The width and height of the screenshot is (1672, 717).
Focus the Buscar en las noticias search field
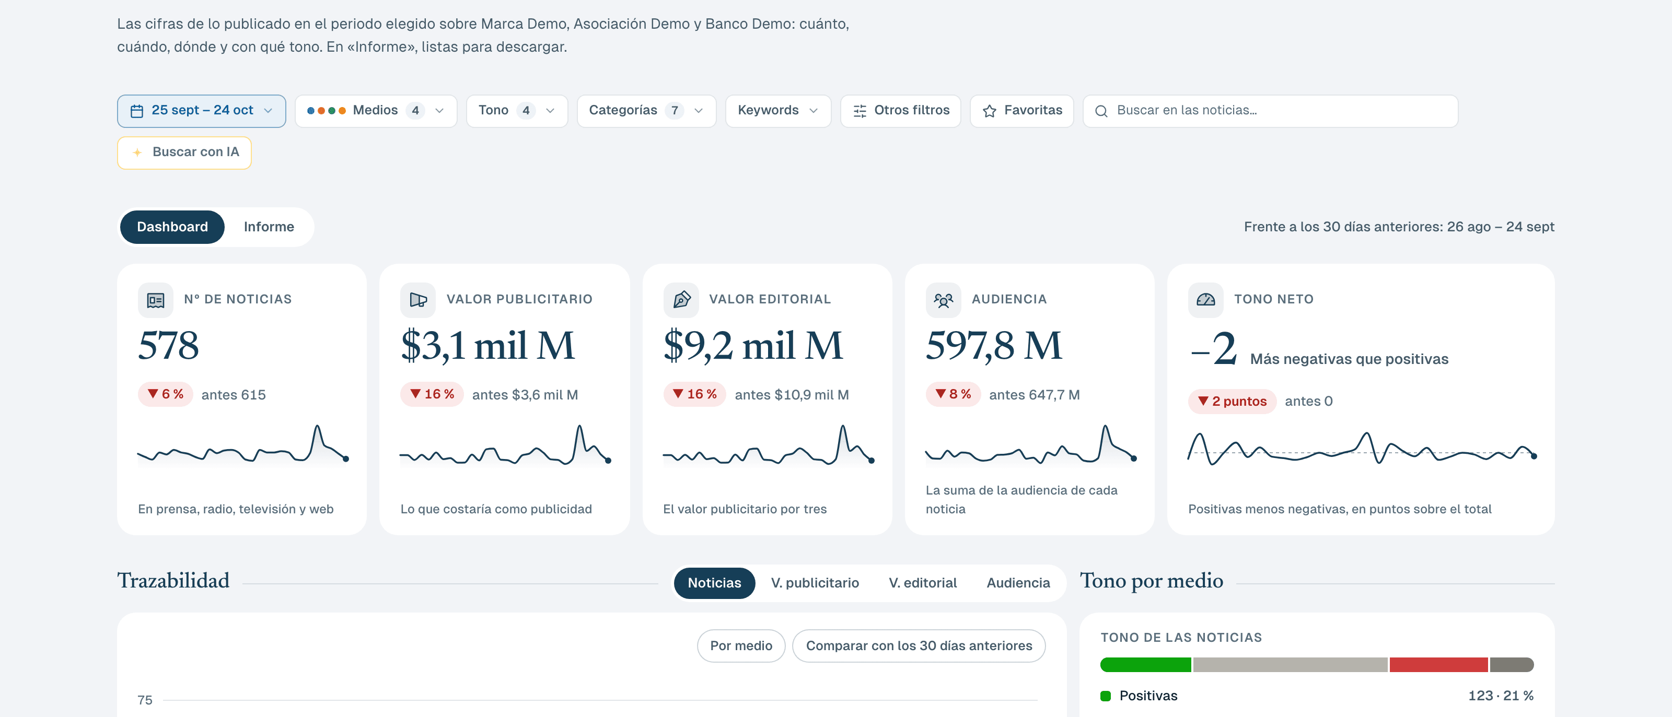click(1270, 111)
